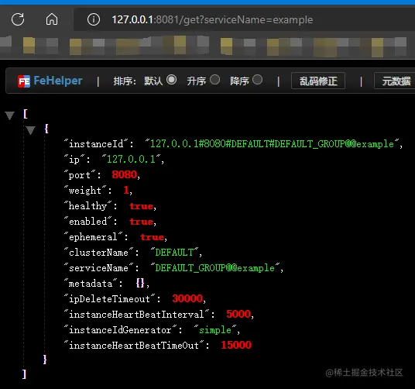The height and width of the screenshot is (389, 415).
Task: Click the FeHelper logo icon
Action: 24,81
